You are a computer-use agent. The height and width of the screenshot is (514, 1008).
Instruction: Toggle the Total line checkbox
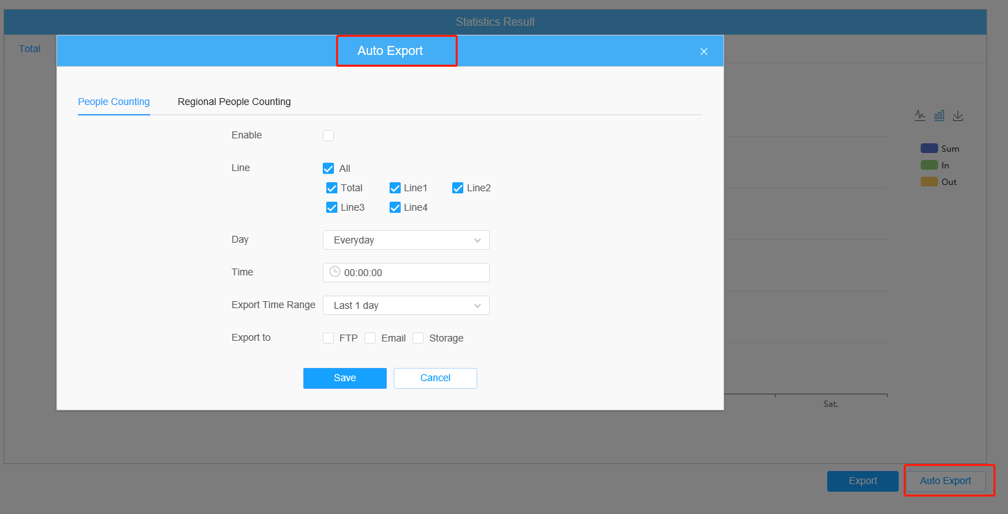click(332, 188)
